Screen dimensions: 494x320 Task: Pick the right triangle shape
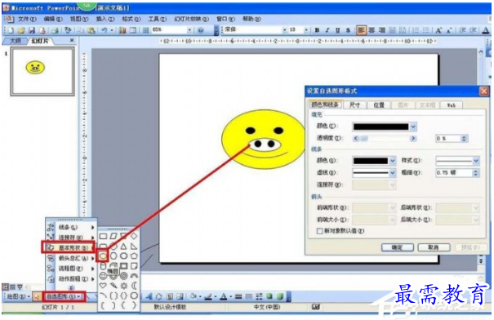(134, 247)
